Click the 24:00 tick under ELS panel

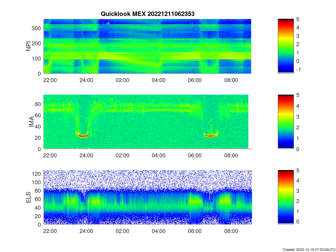[x=87, y=231]
